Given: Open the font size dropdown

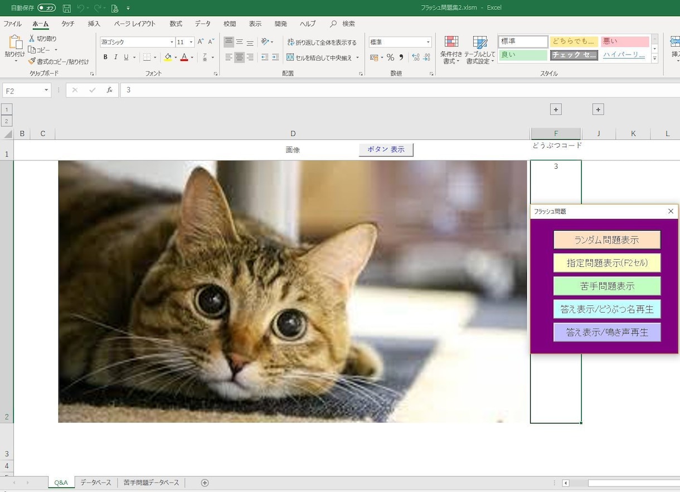Looking at the screenshot, I should (191, 42).
